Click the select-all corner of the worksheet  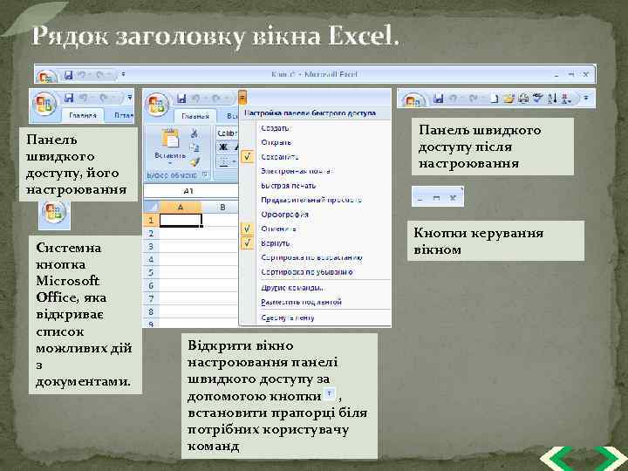pyautogui.click(x=151, y=207)
